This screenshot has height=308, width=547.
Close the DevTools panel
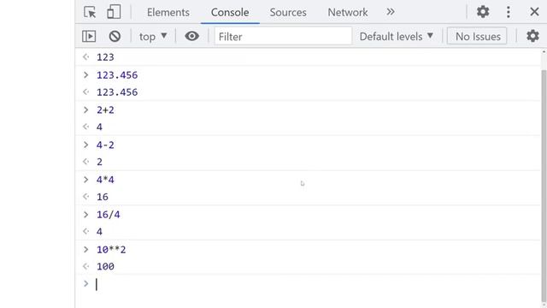point(534,12)
